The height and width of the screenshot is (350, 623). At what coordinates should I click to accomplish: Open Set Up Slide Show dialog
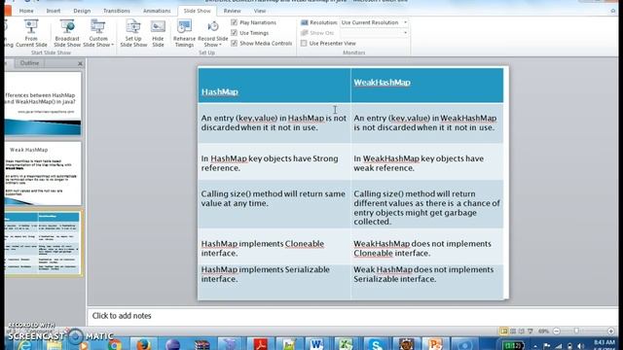point(133,33)
